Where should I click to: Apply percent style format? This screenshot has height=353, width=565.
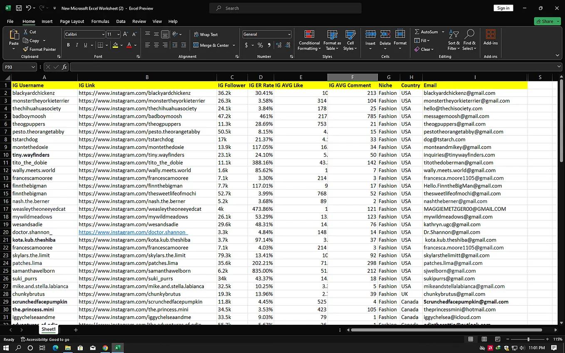point(260,45)
